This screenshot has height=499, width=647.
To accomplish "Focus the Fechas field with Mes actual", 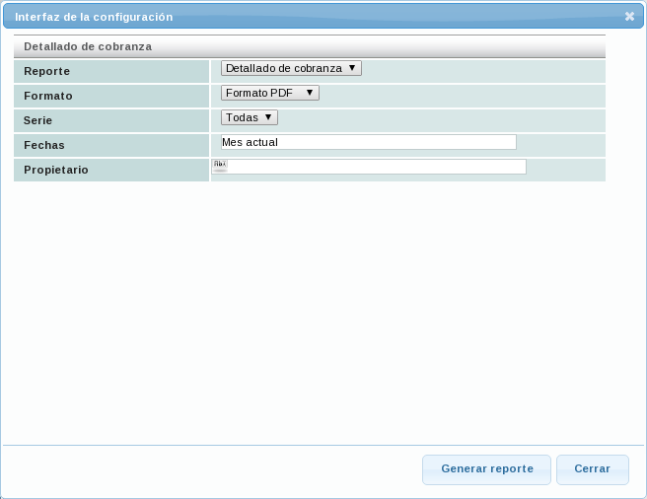I will point(368,142).
